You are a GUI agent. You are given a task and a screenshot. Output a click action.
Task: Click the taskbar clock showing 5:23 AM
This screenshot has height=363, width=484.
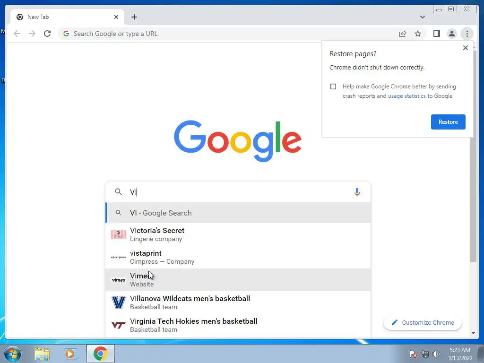pyautogui.click(x=460, y=354)
